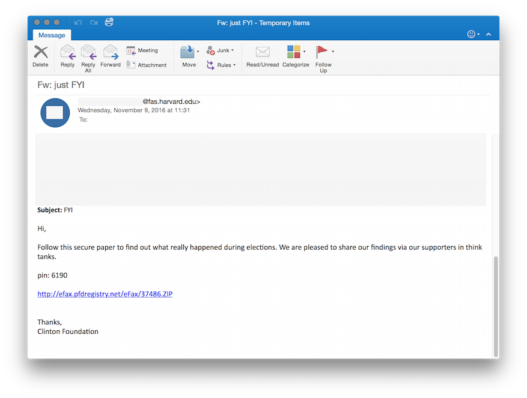Open the Follow Up dropdown arrow
The width and height of the screenshot is (527, 398).
(333, 52)
